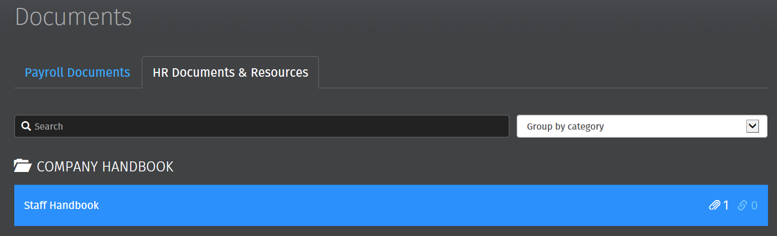Screen dimensions: 777x236
Task: Collapse the COMPANY HANDBOOK category heading
Action: [94, 166]
